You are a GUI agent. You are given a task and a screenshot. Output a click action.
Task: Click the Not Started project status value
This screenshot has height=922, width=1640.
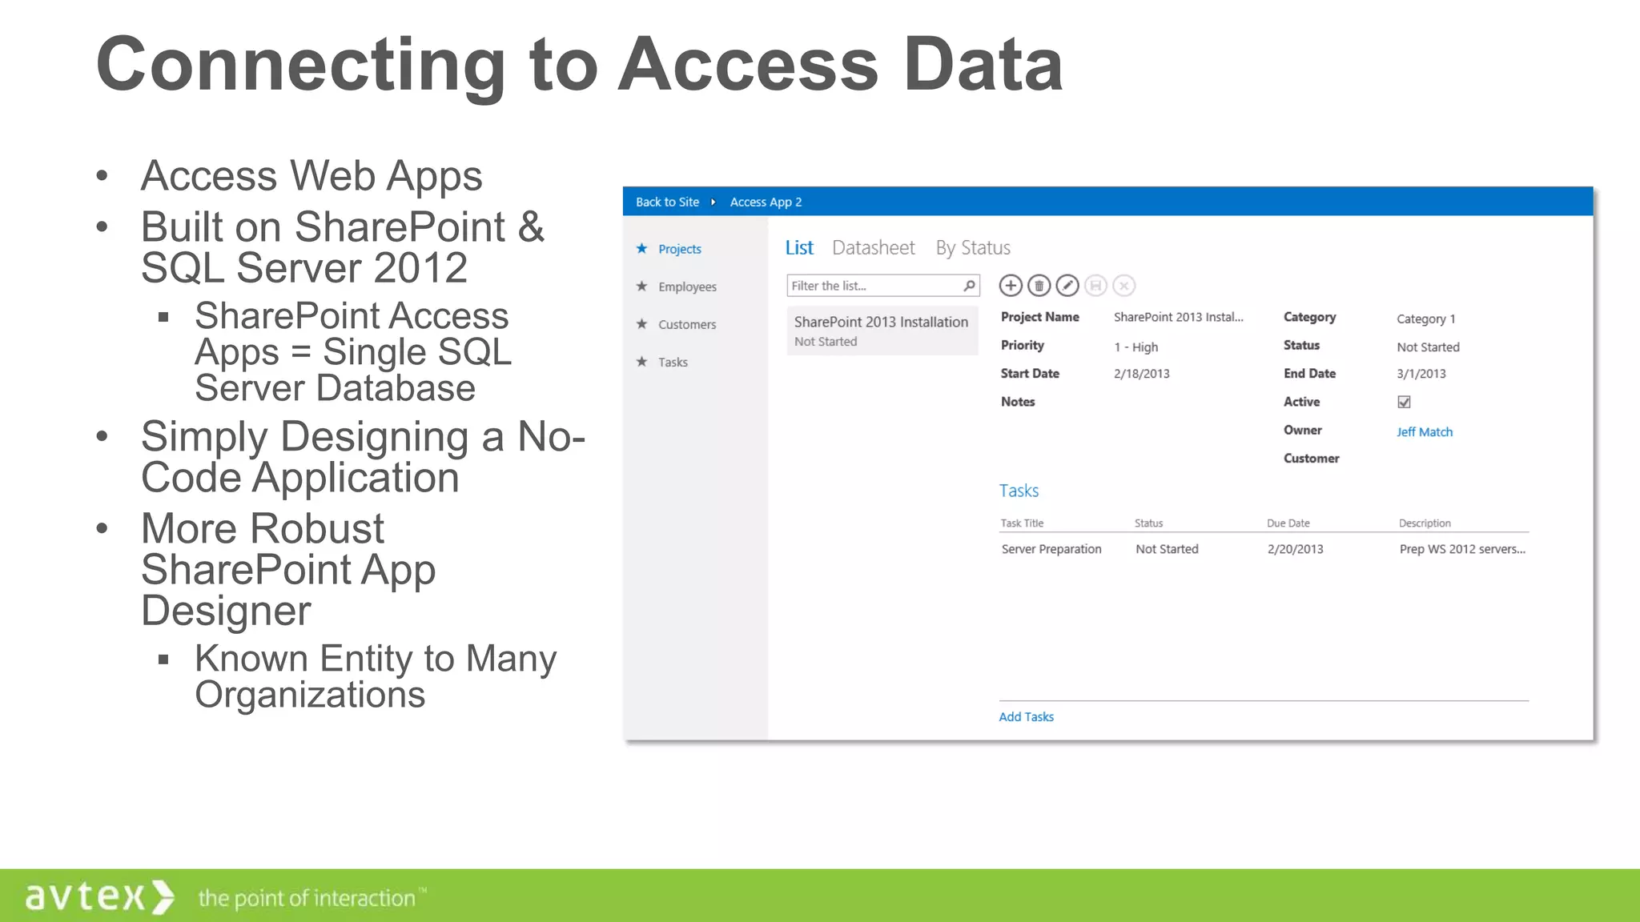tap(1428, 347)
